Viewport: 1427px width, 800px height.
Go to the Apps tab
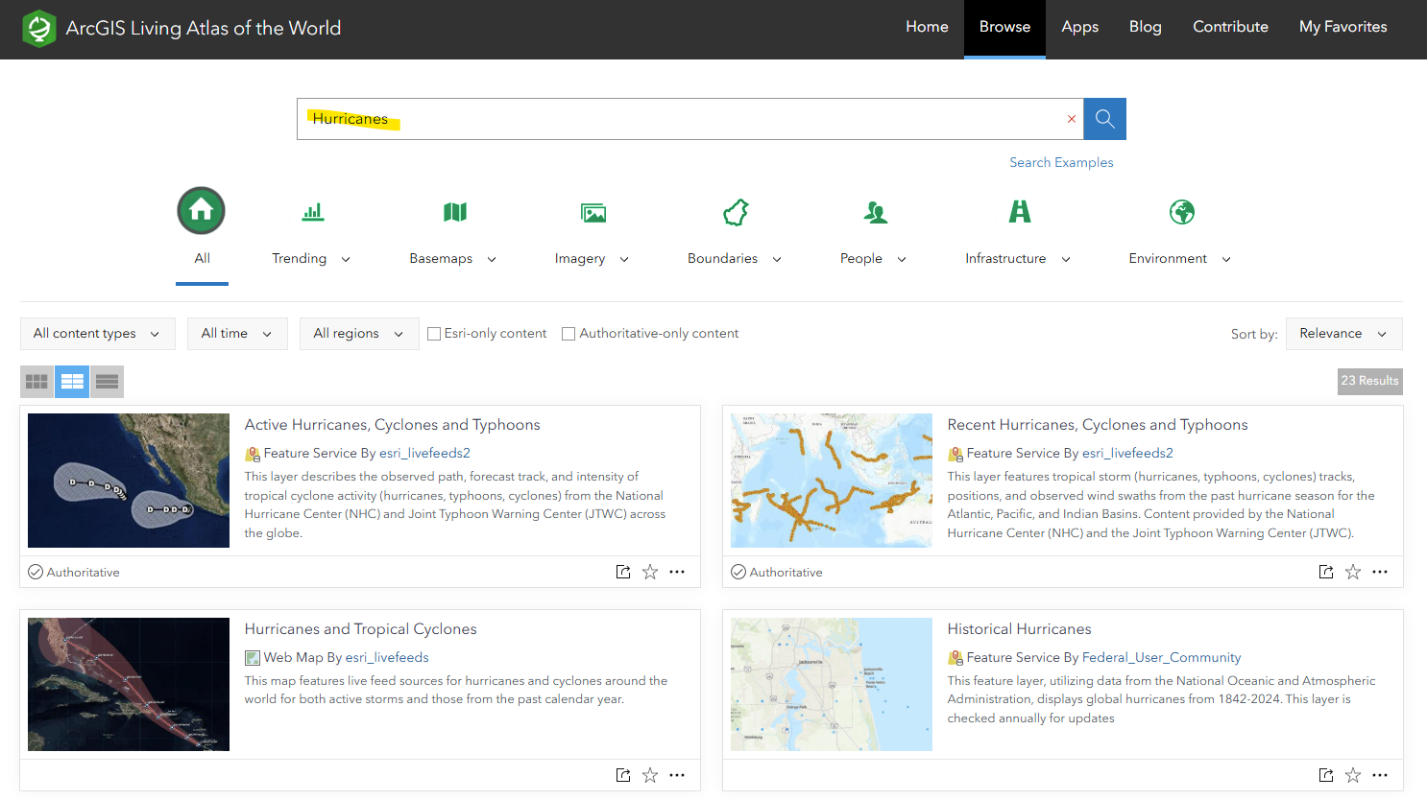pyautogui.click(x=1079, y=27)
